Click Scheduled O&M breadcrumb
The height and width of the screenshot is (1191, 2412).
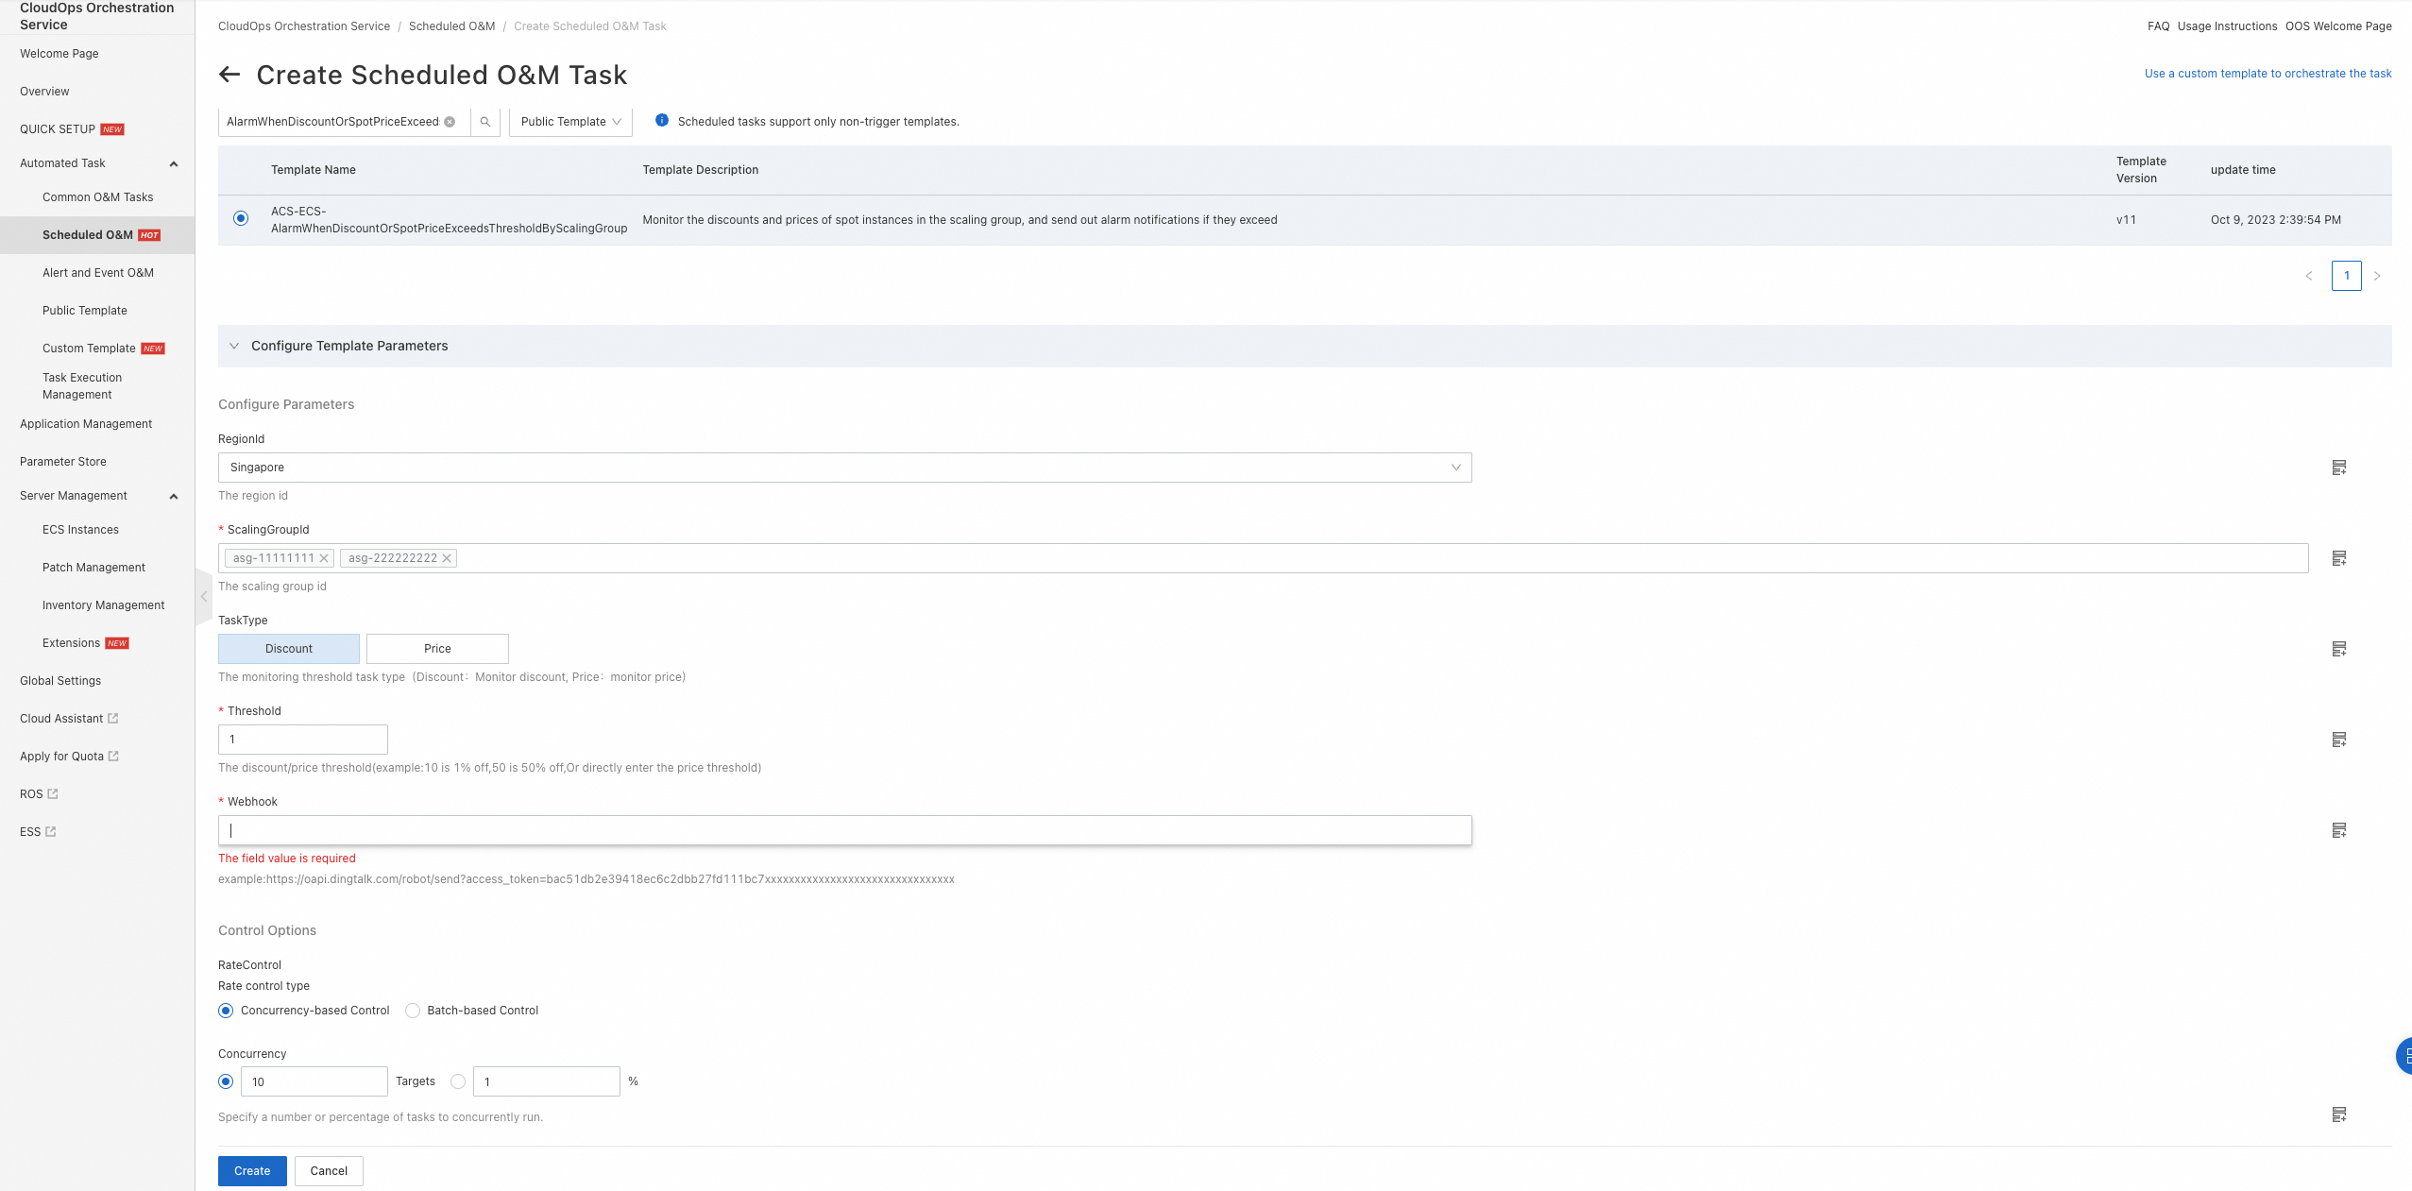coord(451,26)
